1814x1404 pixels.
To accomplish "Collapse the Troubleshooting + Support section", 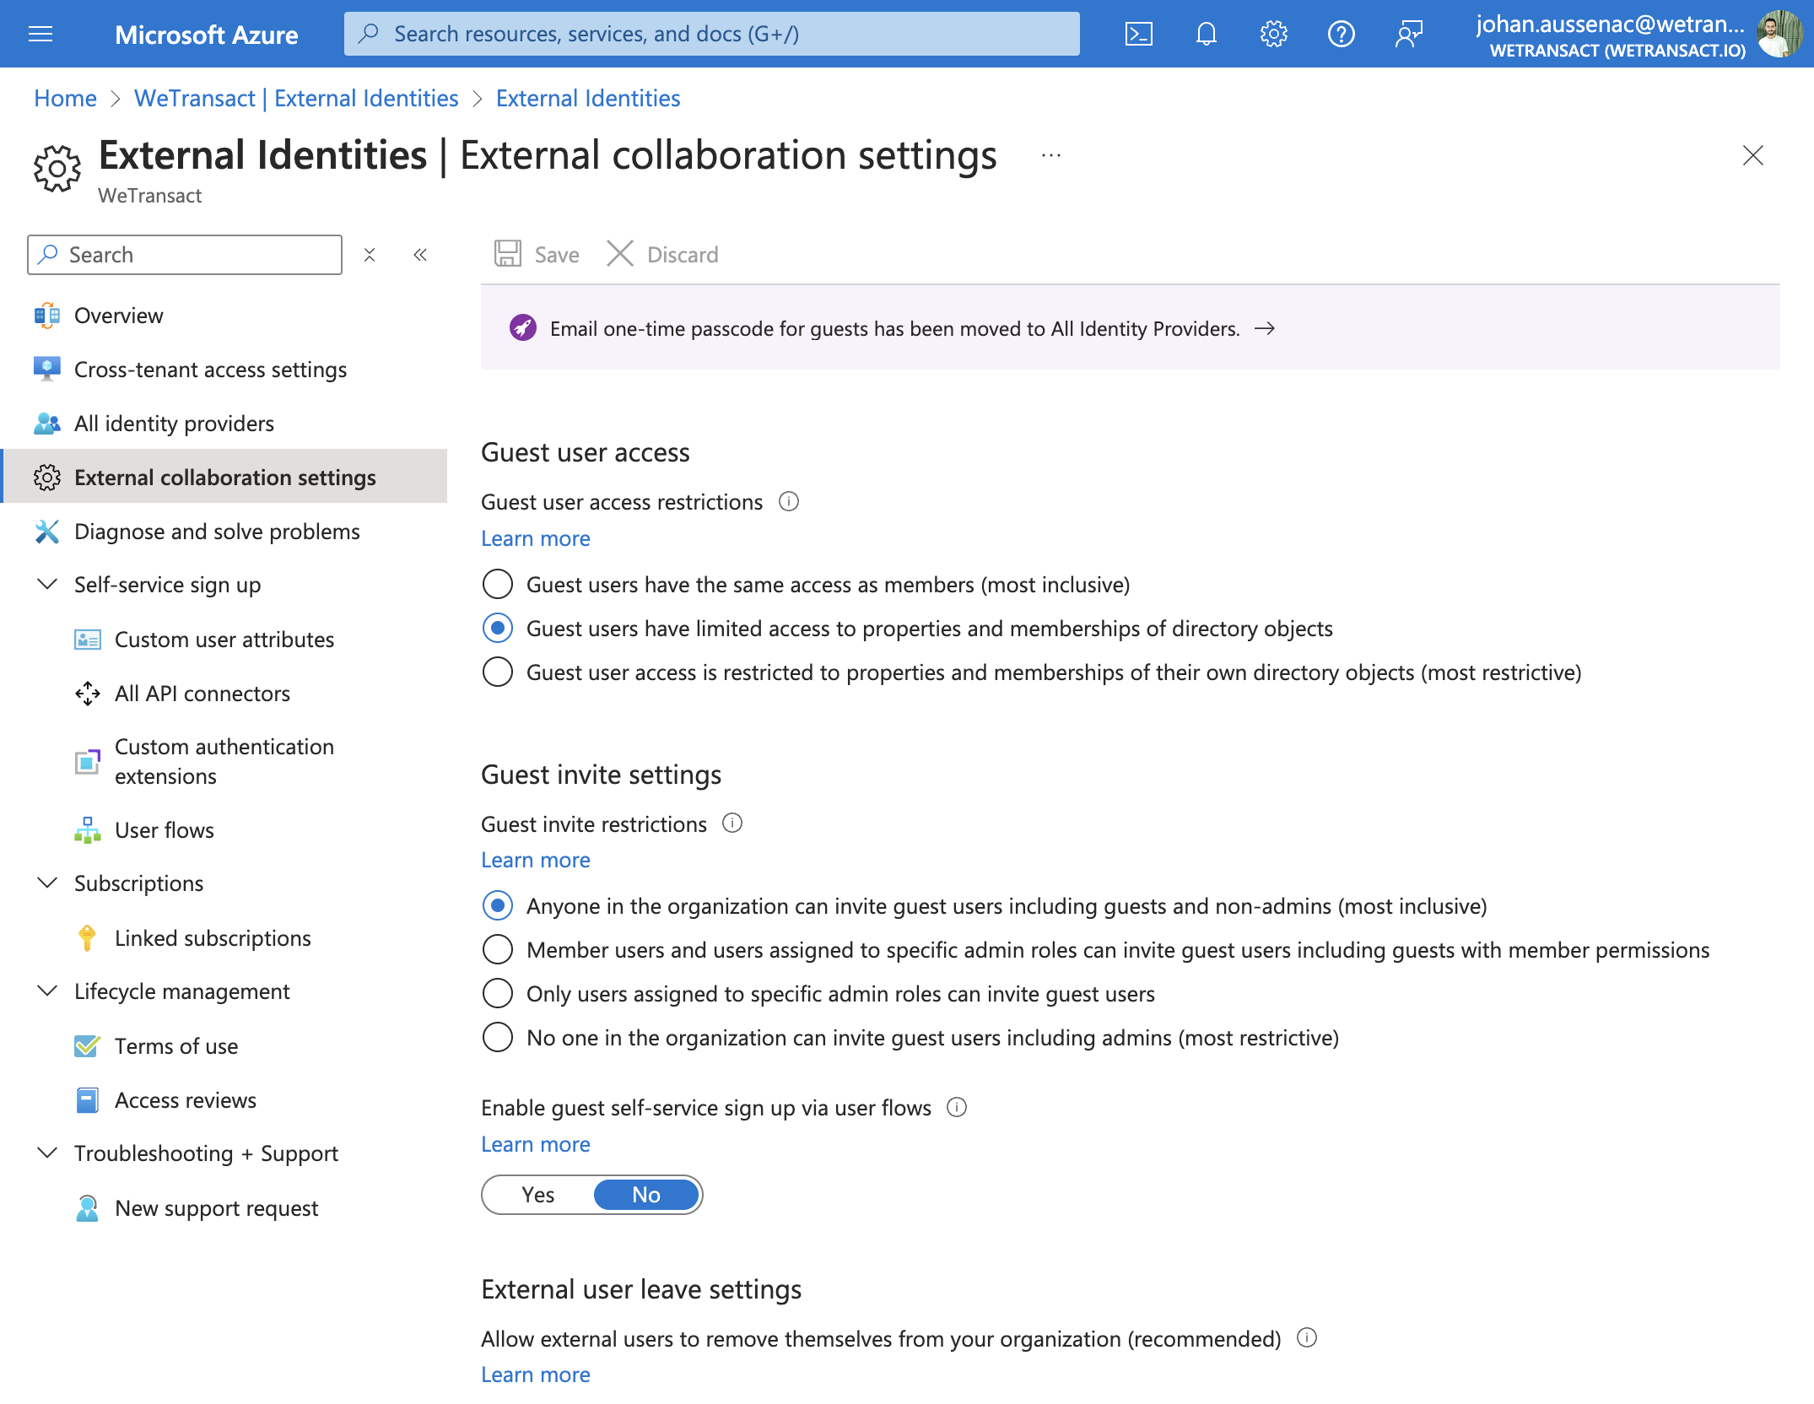I will (48, 1153).
